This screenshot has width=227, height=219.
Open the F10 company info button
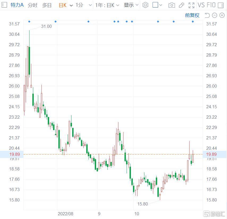(x=211, y=5)
